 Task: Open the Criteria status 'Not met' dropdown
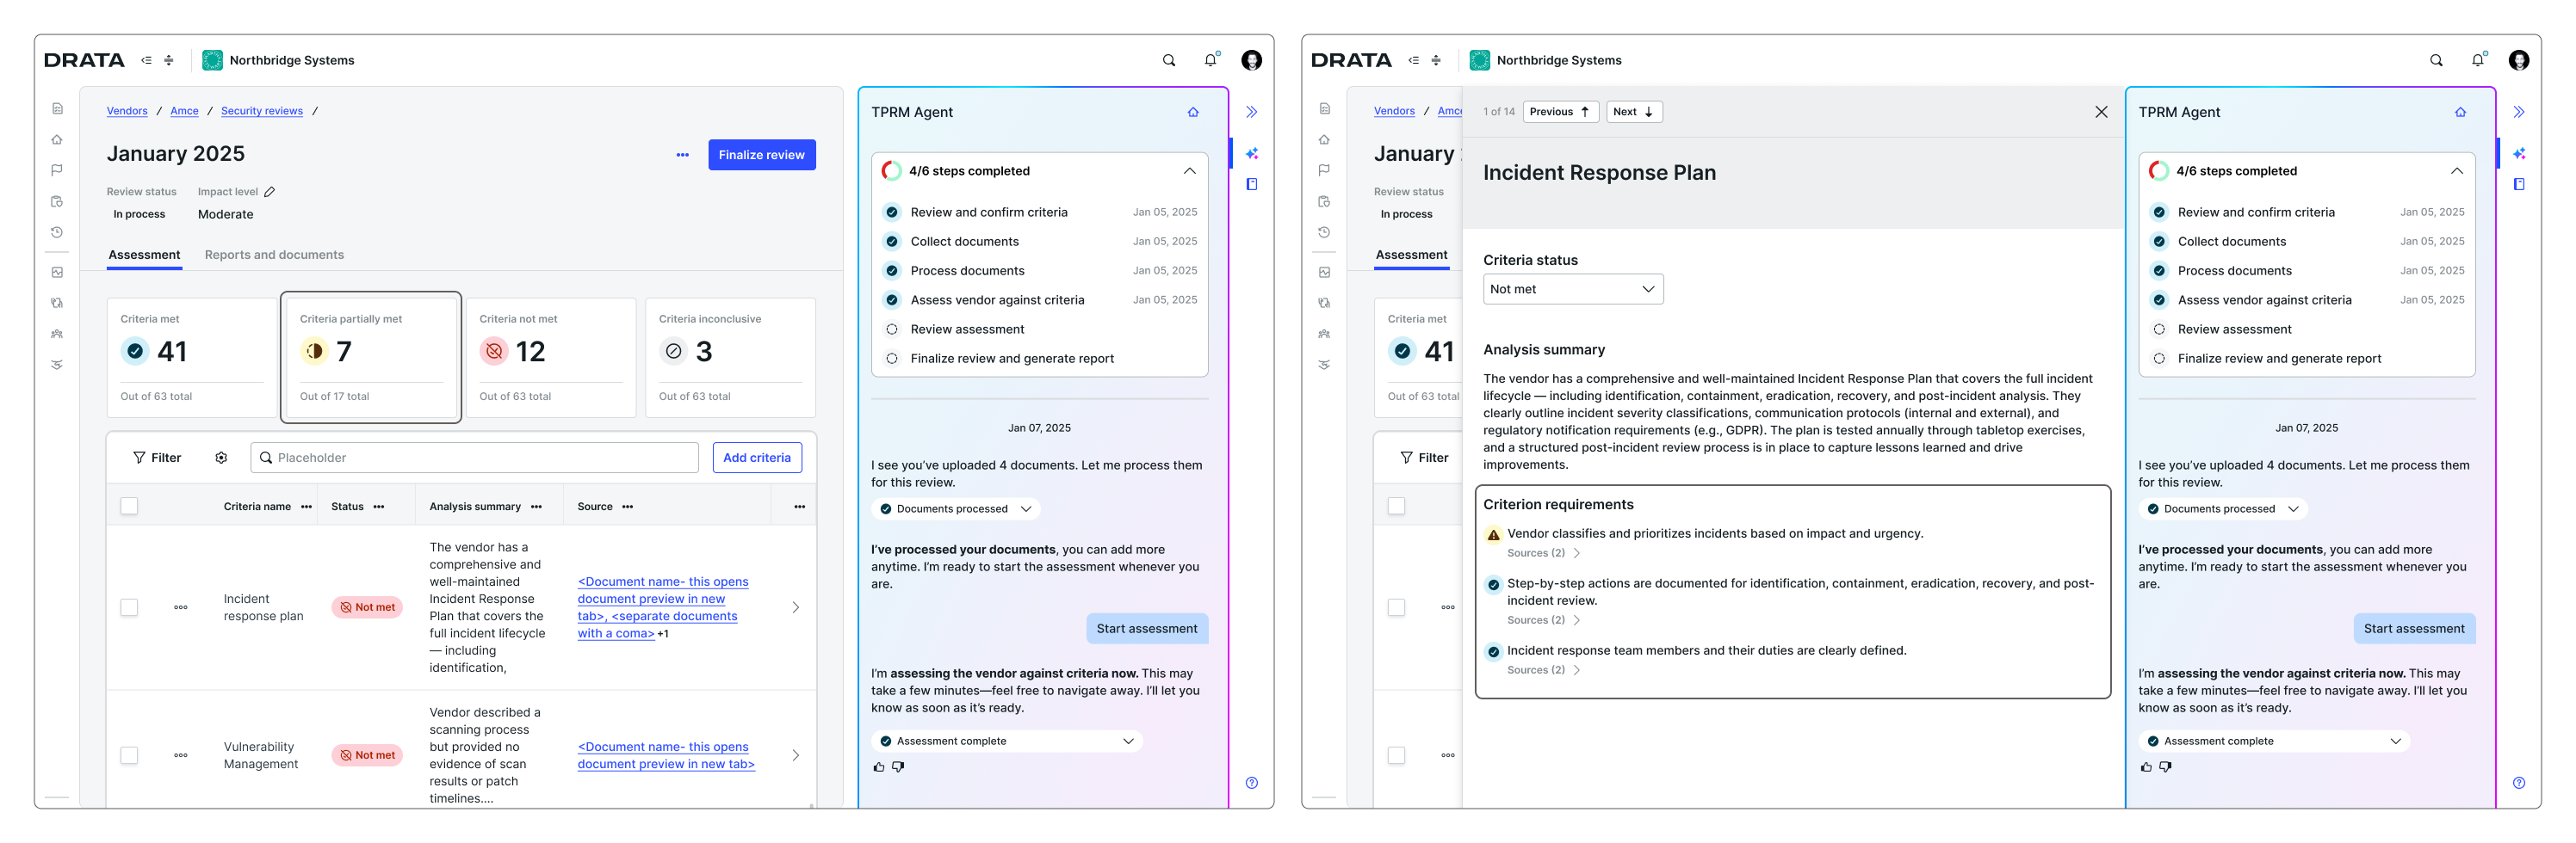tap(1572, 289)
